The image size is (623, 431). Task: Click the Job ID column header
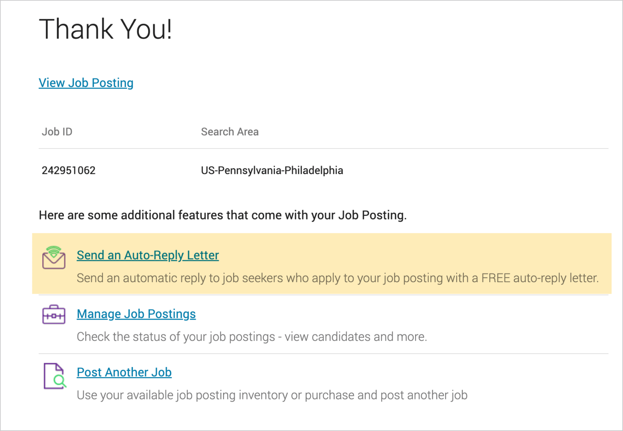tap(57, 131)
